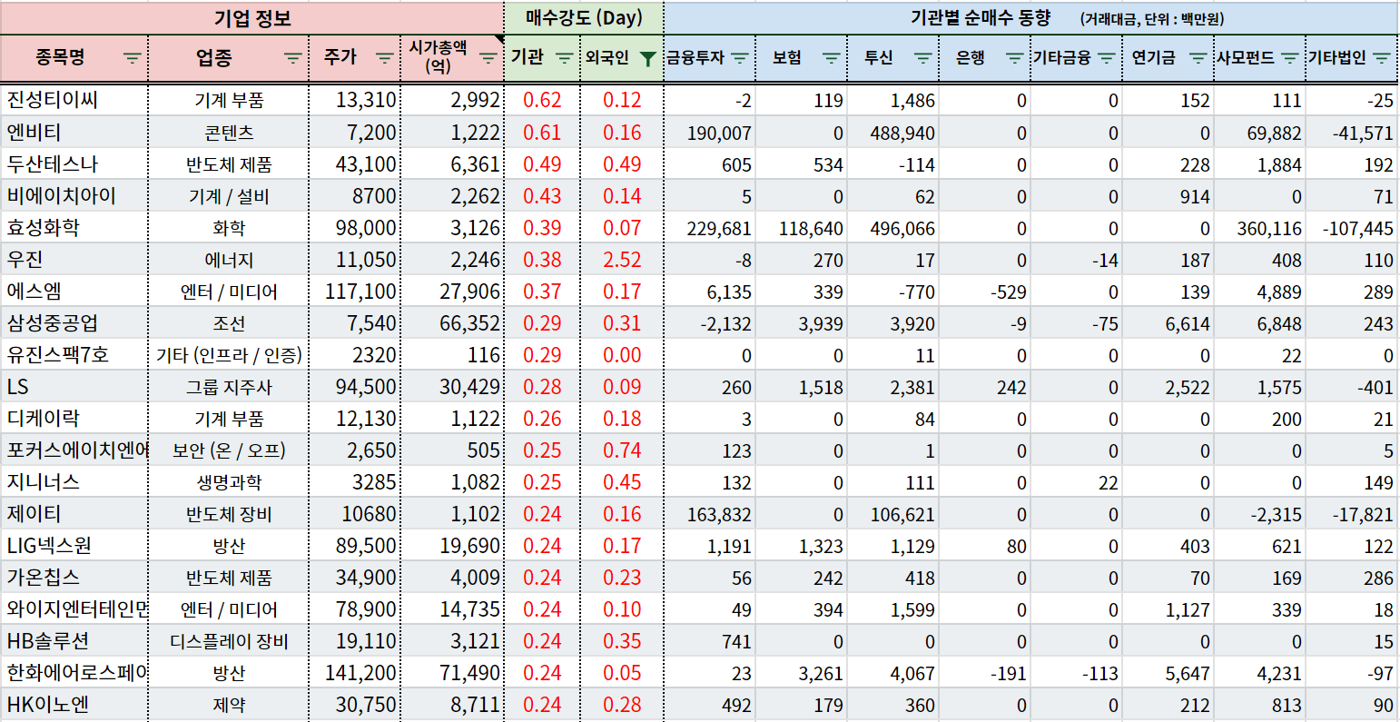Screen dimensions: 1400x722
Task: Open the 투신 column filter
Action: (x=923, y=58)
